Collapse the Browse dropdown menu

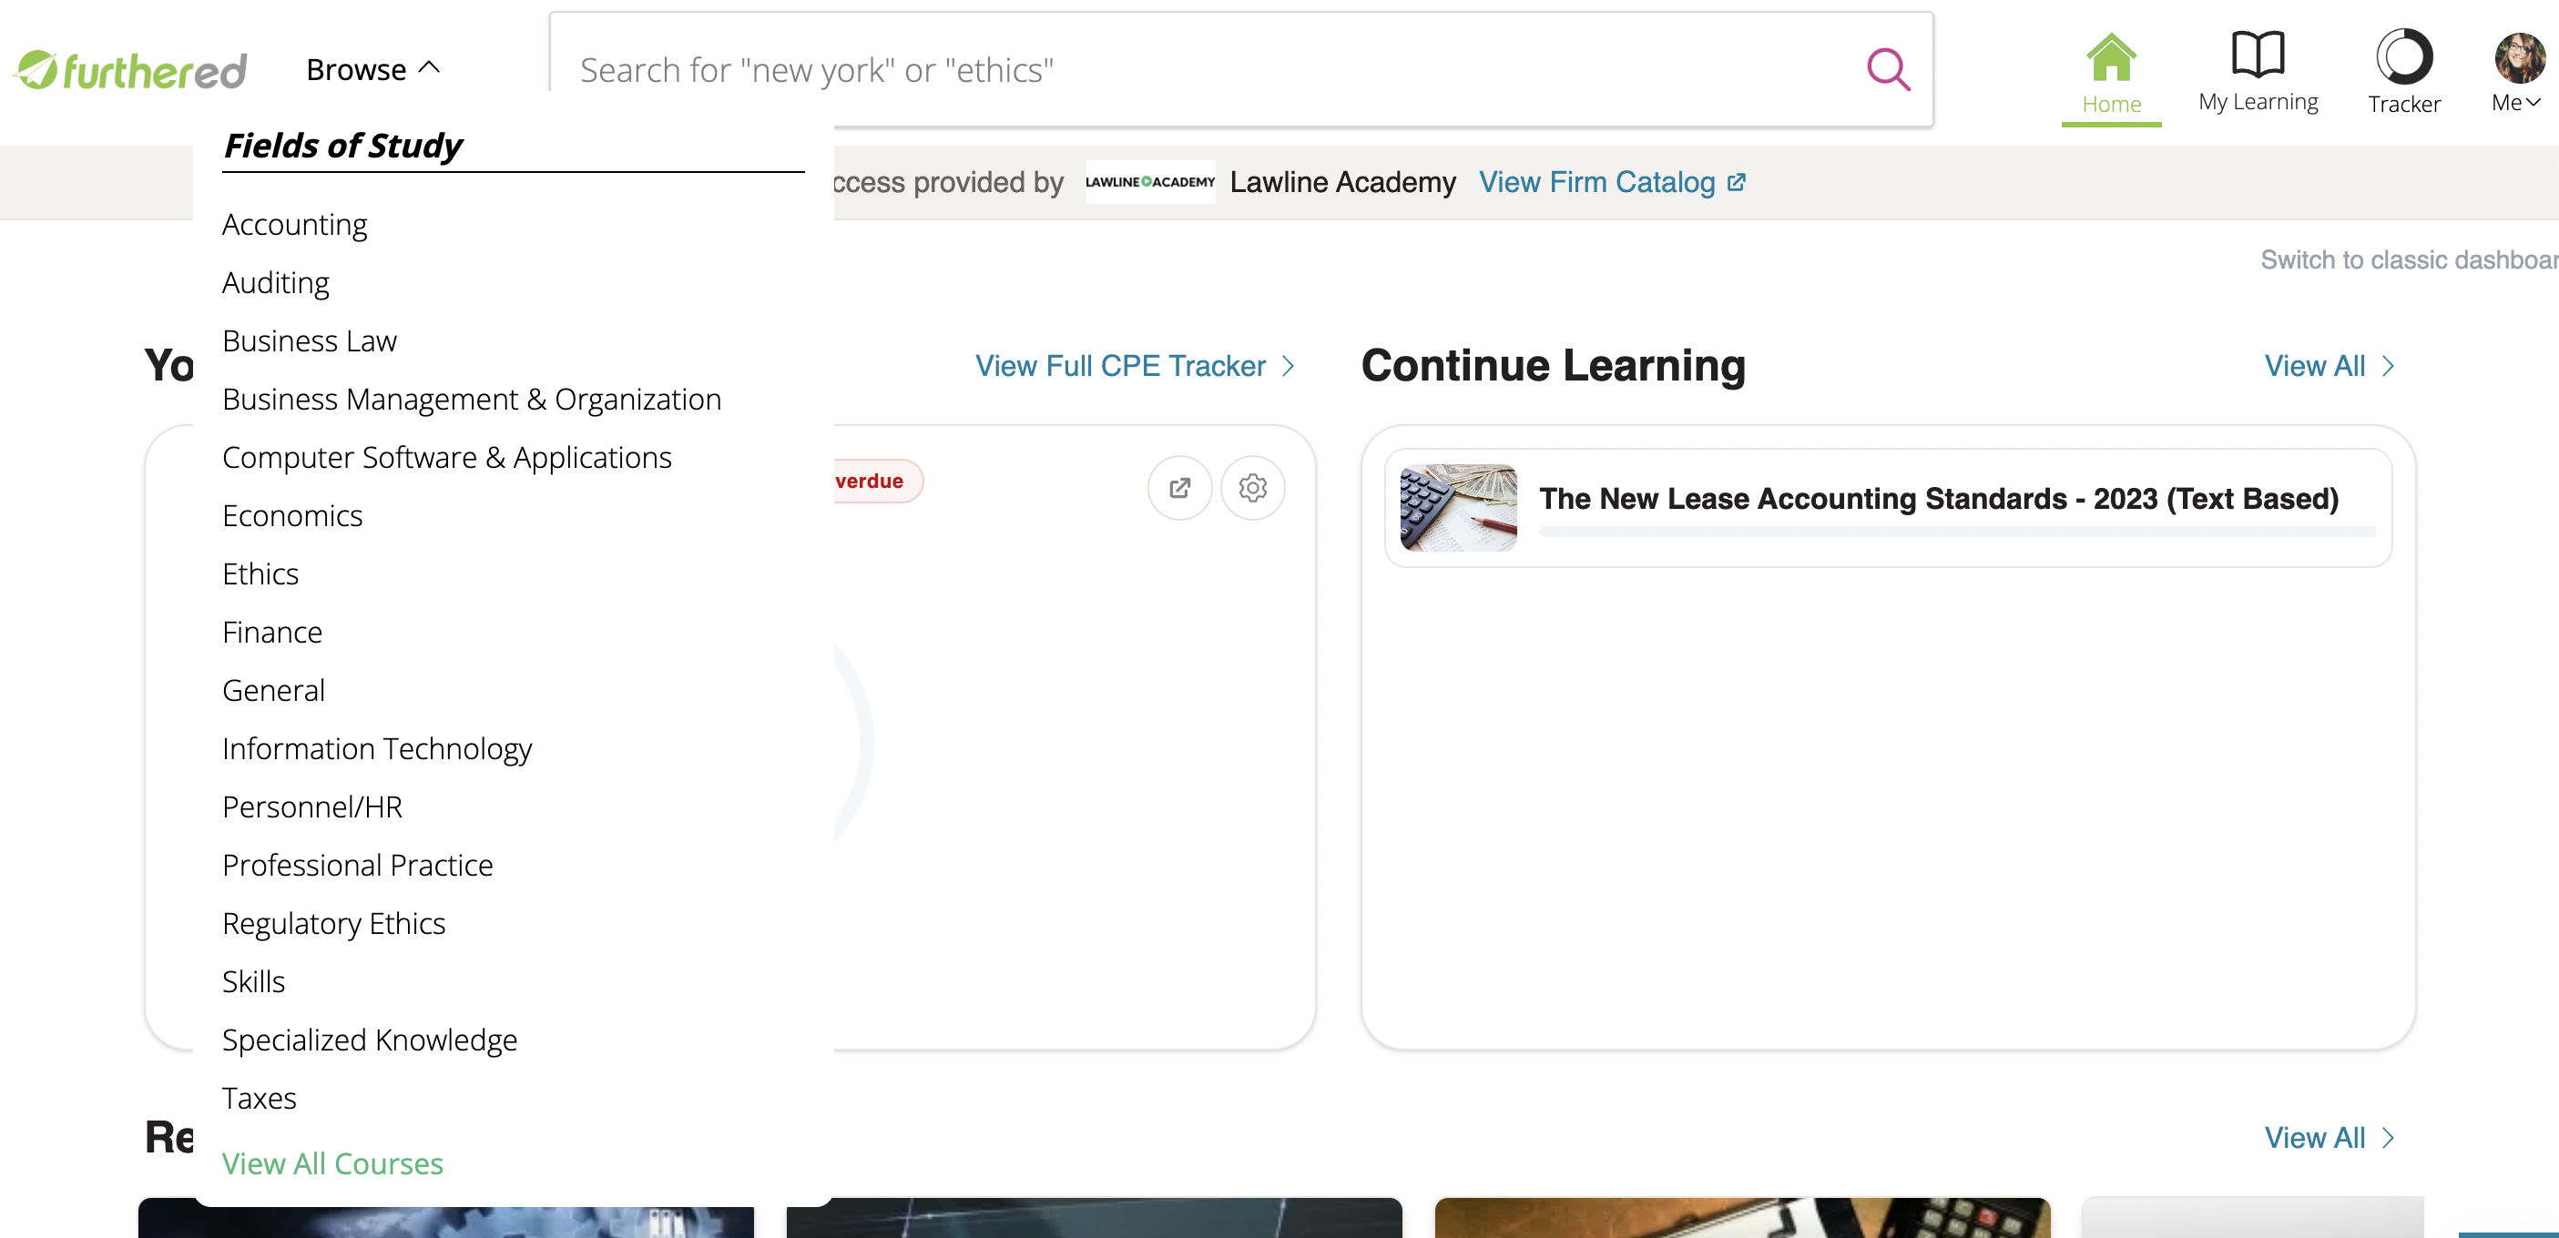tap(372, 69)
